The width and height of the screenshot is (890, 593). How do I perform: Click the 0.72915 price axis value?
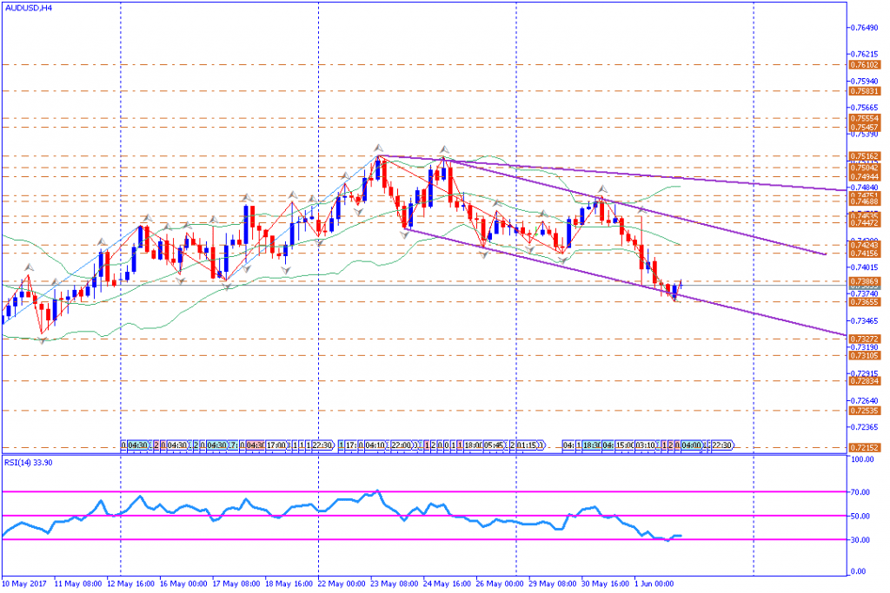pyautogui.click(x=866, y=373)
